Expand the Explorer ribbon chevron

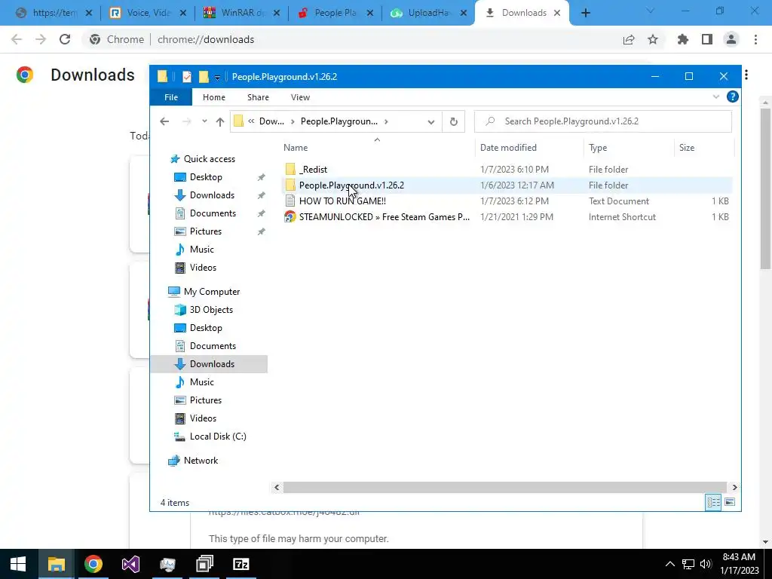pos(716,97)
